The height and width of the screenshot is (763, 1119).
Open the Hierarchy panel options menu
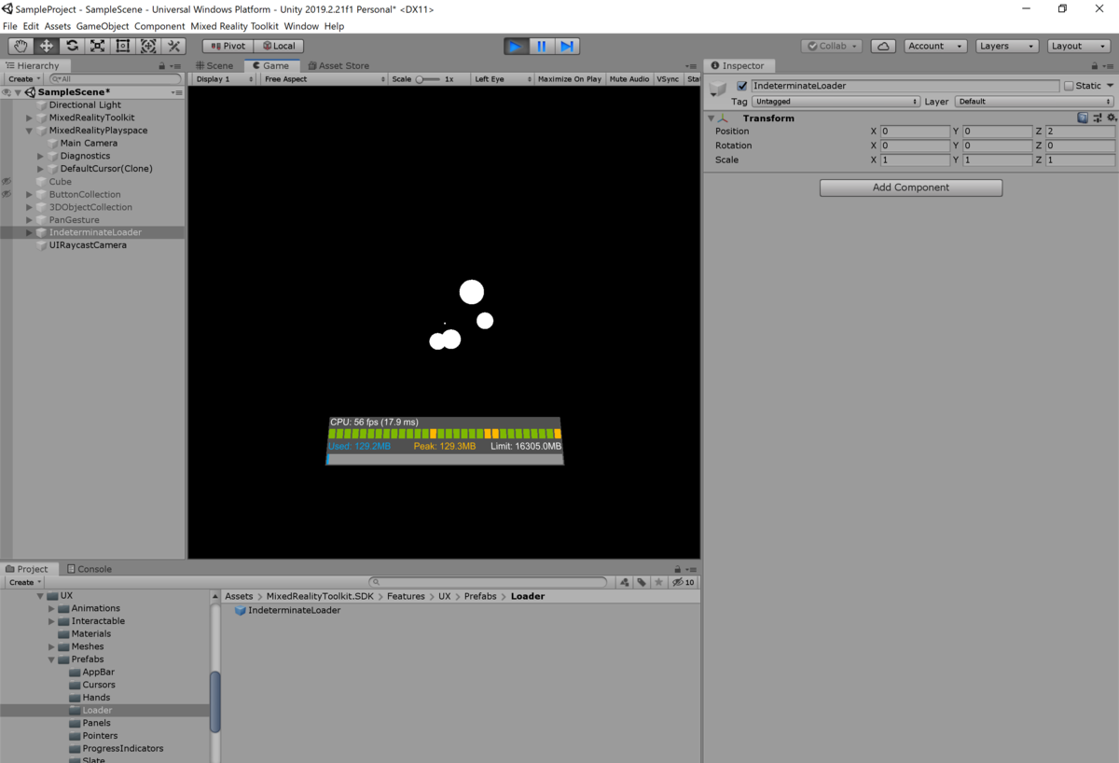click(175, 66)
